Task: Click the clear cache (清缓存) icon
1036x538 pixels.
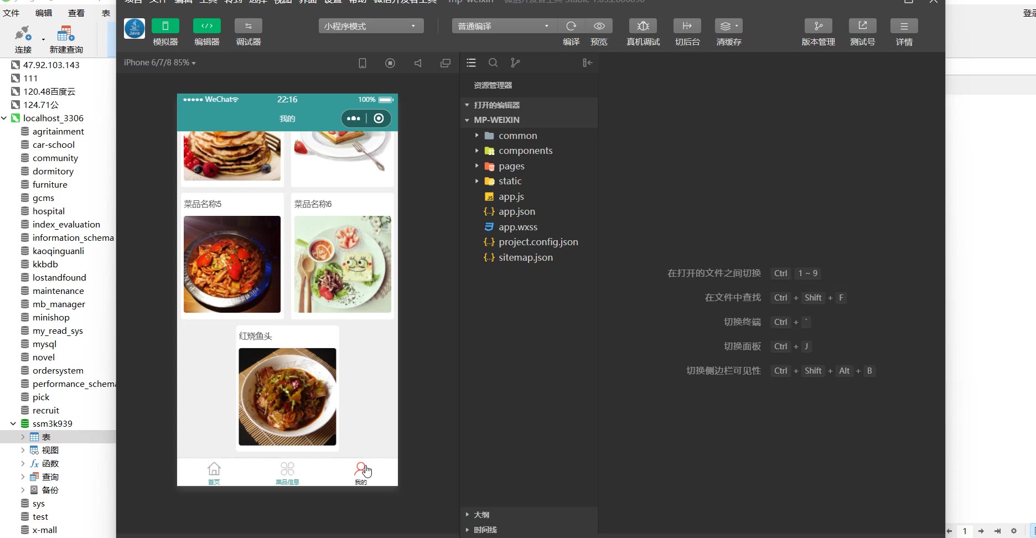Action: [728, 26]
